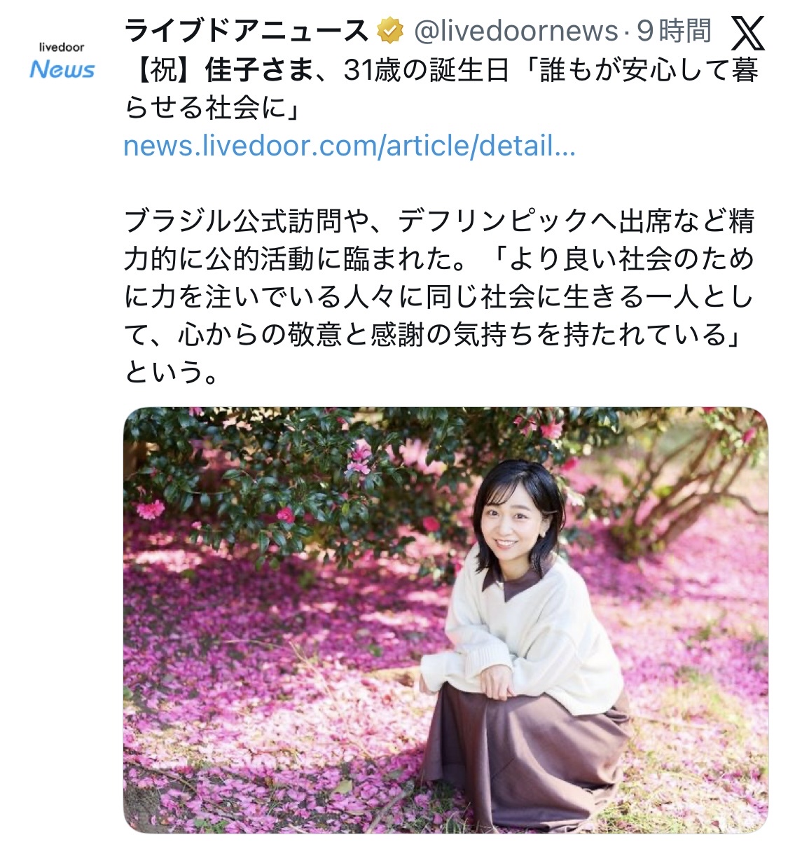Click the X logo icon

point(747,33)
